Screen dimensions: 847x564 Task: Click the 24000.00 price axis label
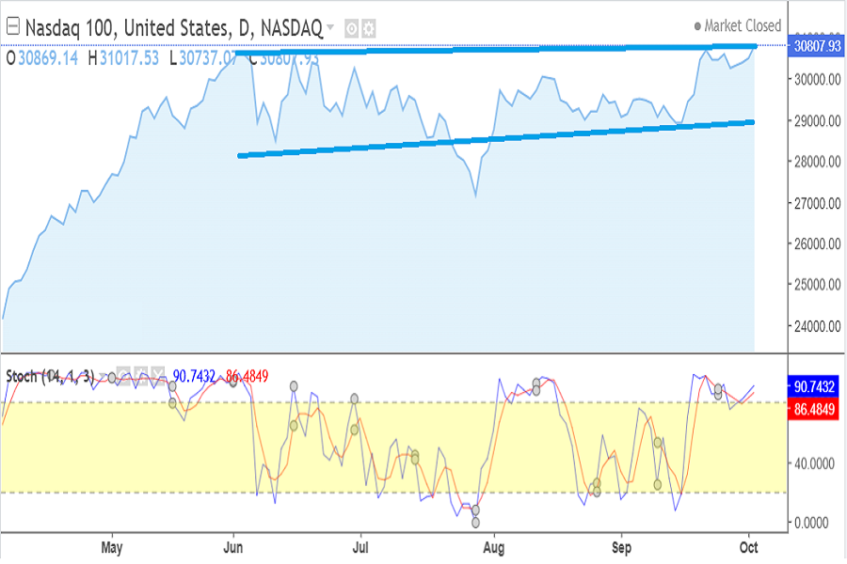817,326
